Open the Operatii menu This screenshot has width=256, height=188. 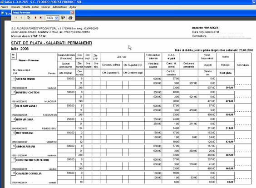pos(15,7)
